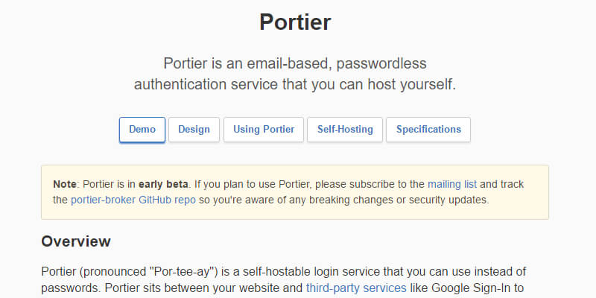Go to Using Portier section
The width and height of the screenshot is (596, 298).
(264, 129)
